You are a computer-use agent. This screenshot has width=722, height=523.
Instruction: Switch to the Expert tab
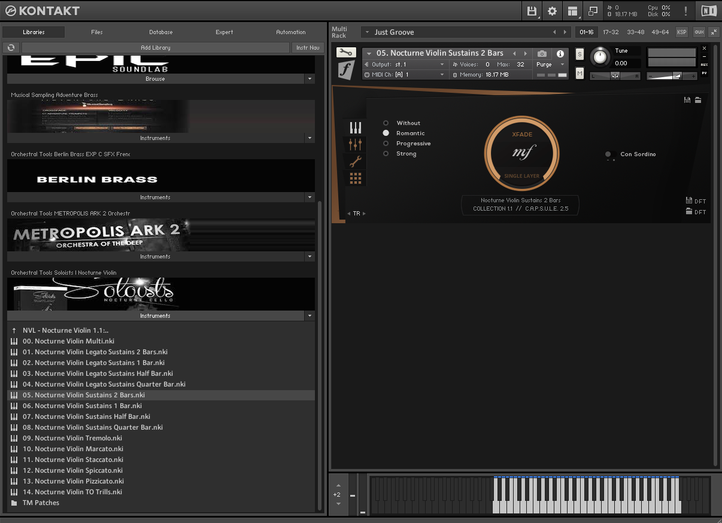coord(225,32)
